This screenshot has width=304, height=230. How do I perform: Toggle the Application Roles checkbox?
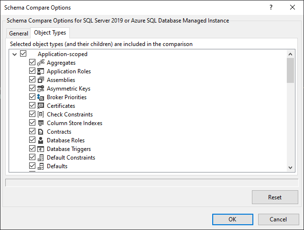click(x=32, y=71)
